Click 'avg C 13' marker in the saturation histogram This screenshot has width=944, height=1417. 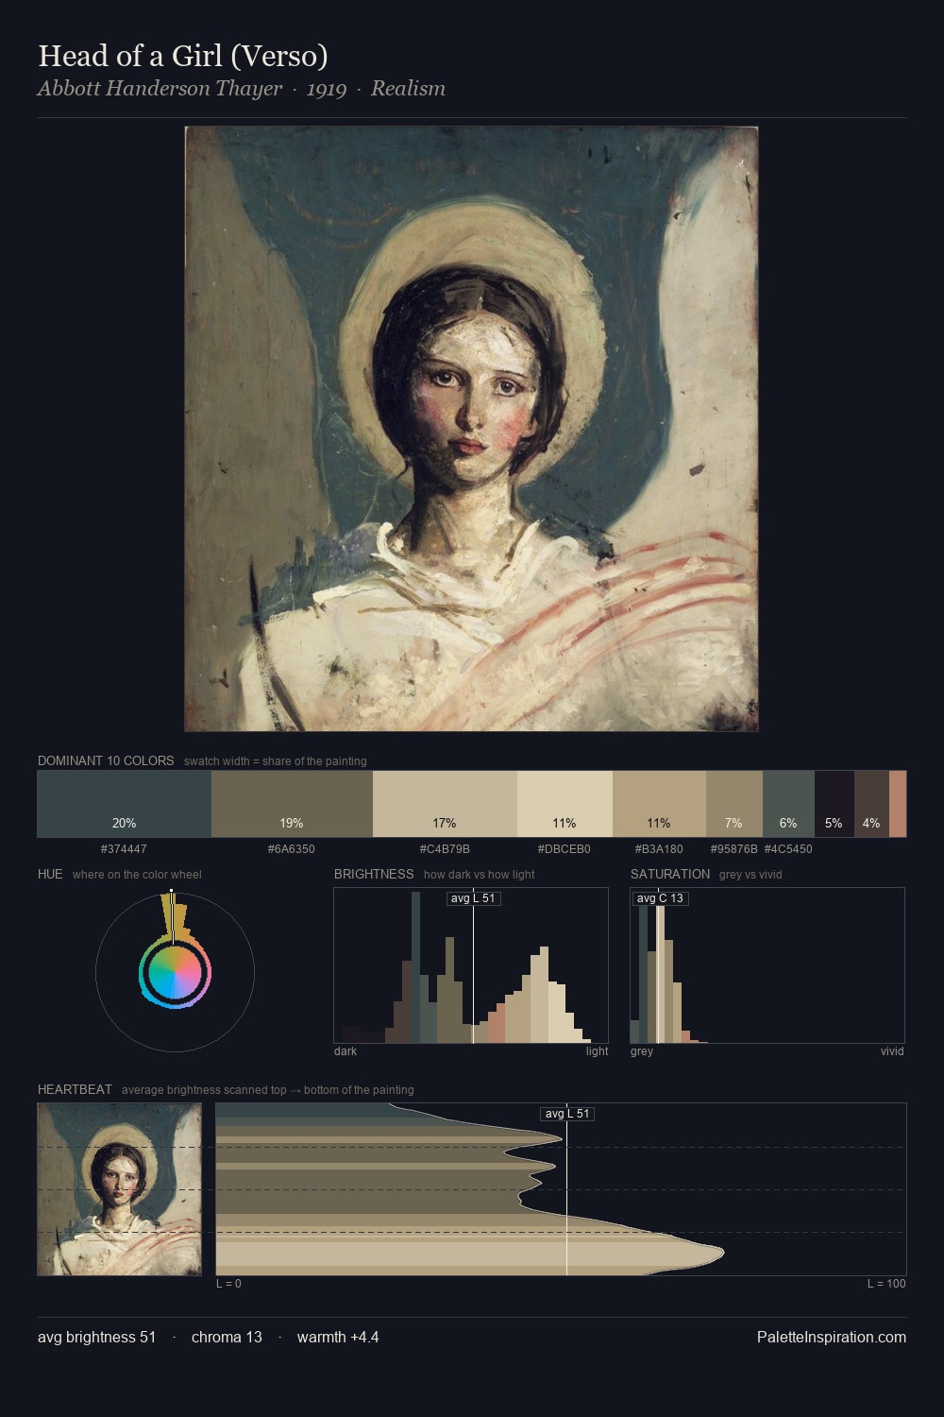(660, 898)
